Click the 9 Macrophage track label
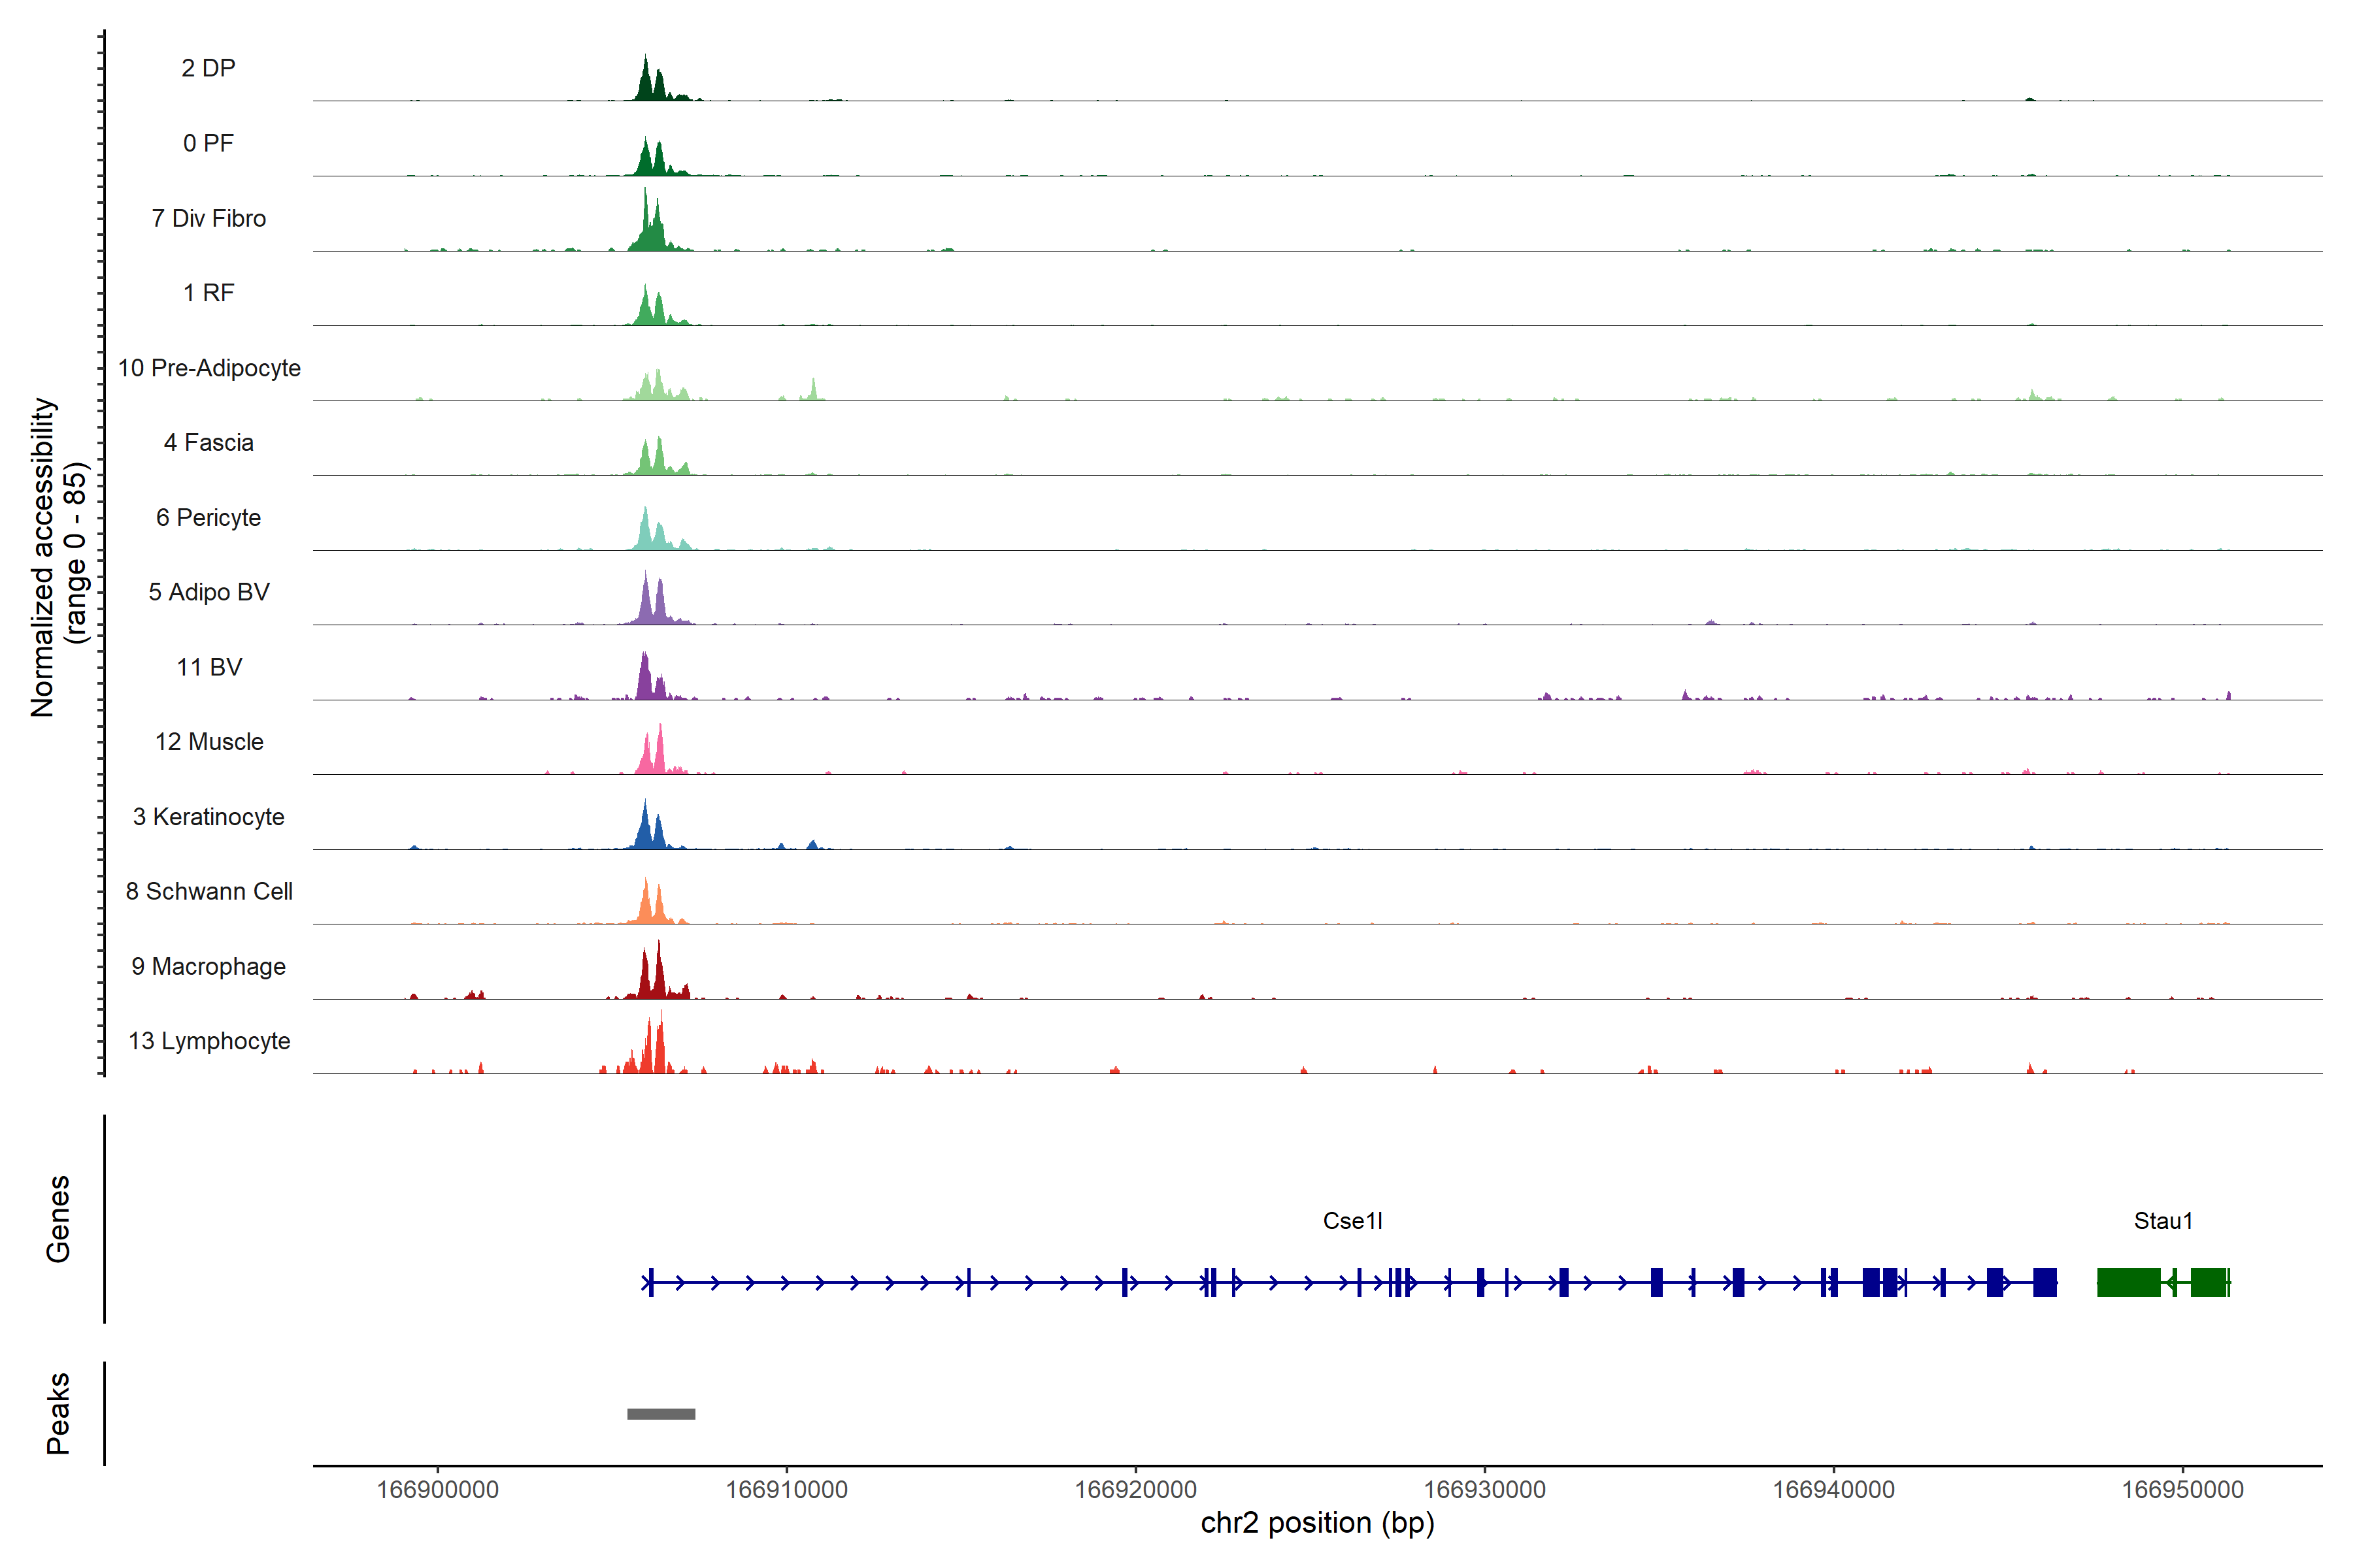This screenshot has width=2353, height=1568. coord(208,966)
